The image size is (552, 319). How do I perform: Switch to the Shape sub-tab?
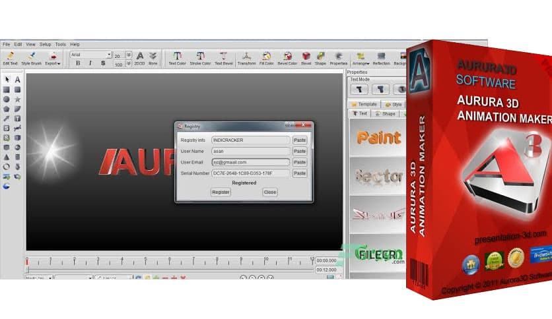[385, 113]
